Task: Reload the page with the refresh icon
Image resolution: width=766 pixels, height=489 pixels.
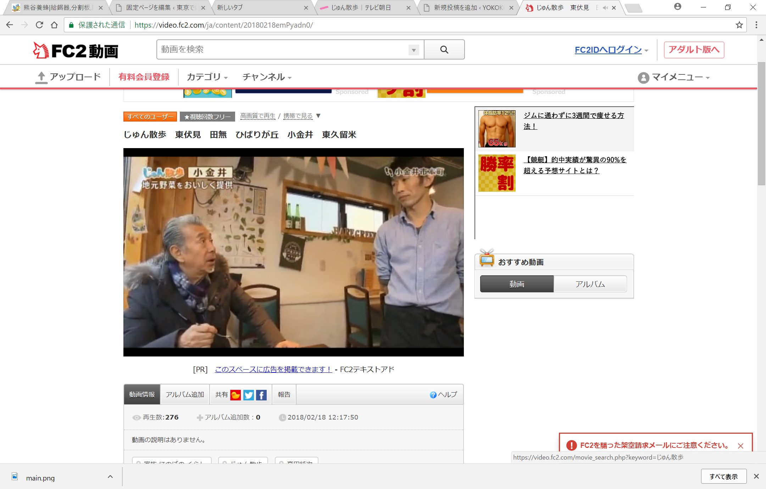Action: pos(39,25)
